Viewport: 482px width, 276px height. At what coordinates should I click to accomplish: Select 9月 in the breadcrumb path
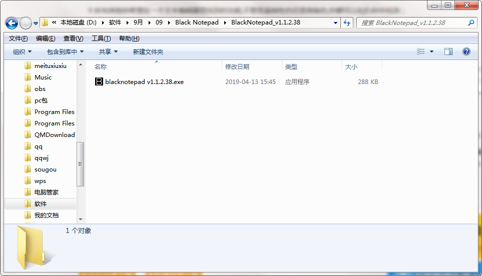coord(138,22)
